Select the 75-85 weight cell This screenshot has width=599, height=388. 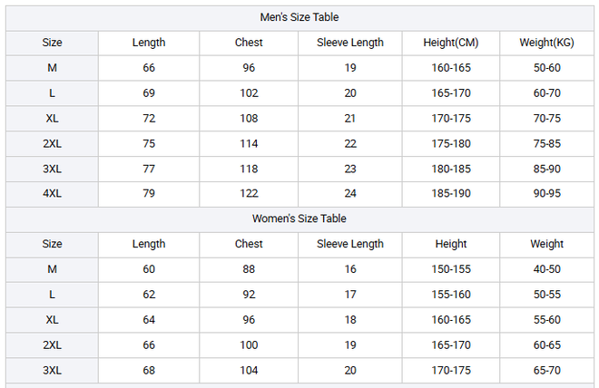tap(547, 143)
